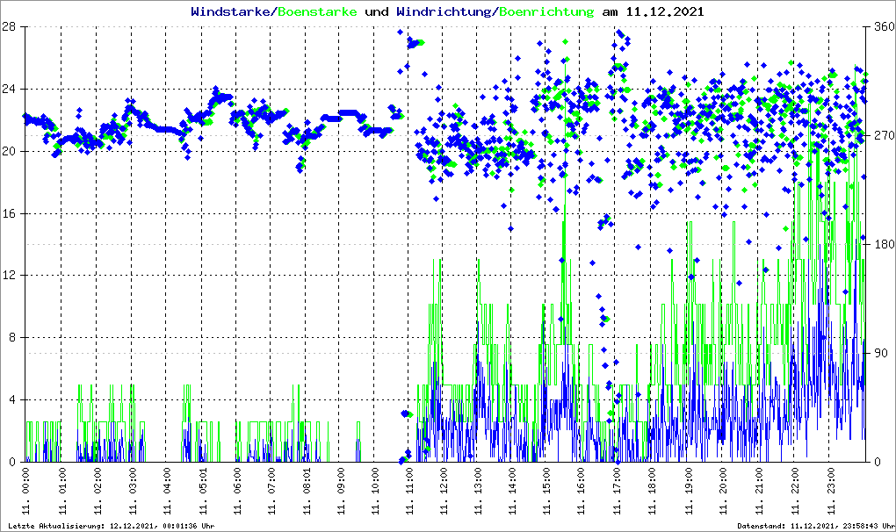Click the "180" direction axis label

click(882, 245)
